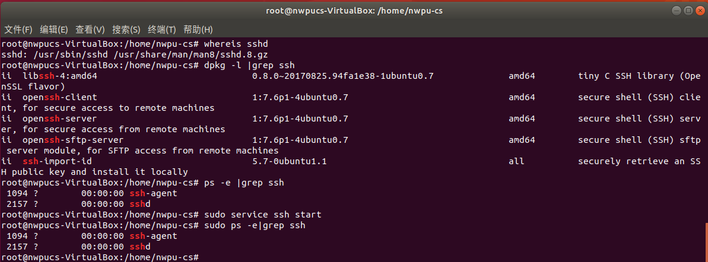This screenshot has width=708, height=262.
Task: Click the ssh-import-id package entry
Action: tap(57, 161)
